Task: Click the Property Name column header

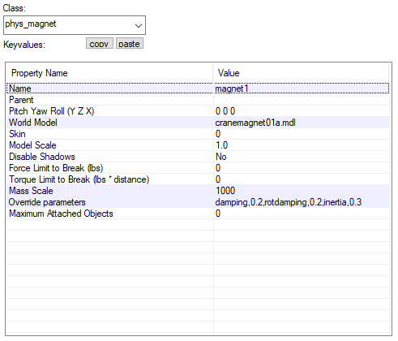Action: 109,73
